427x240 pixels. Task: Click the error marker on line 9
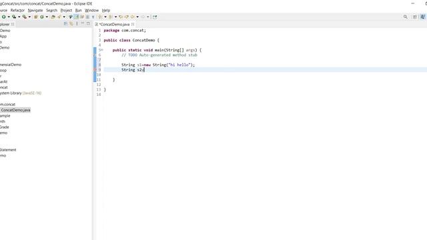pyautogui.click(x=95, y=69)
